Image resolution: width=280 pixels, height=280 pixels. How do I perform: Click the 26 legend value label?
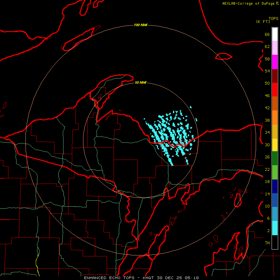coord(267,157)
